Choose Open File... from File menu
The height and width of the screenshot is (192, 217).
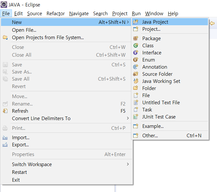point(66,30)
